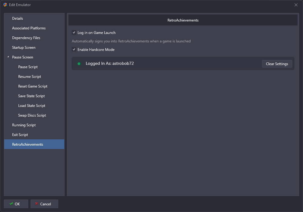Click the Clear Settings button

point(277,64)
